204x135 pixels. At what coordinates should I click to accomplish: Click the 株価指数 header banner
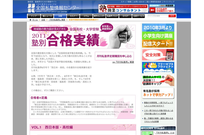tap(162, 6)
